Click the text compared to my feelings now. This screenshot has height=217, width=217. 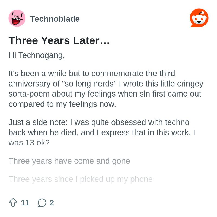62,104
